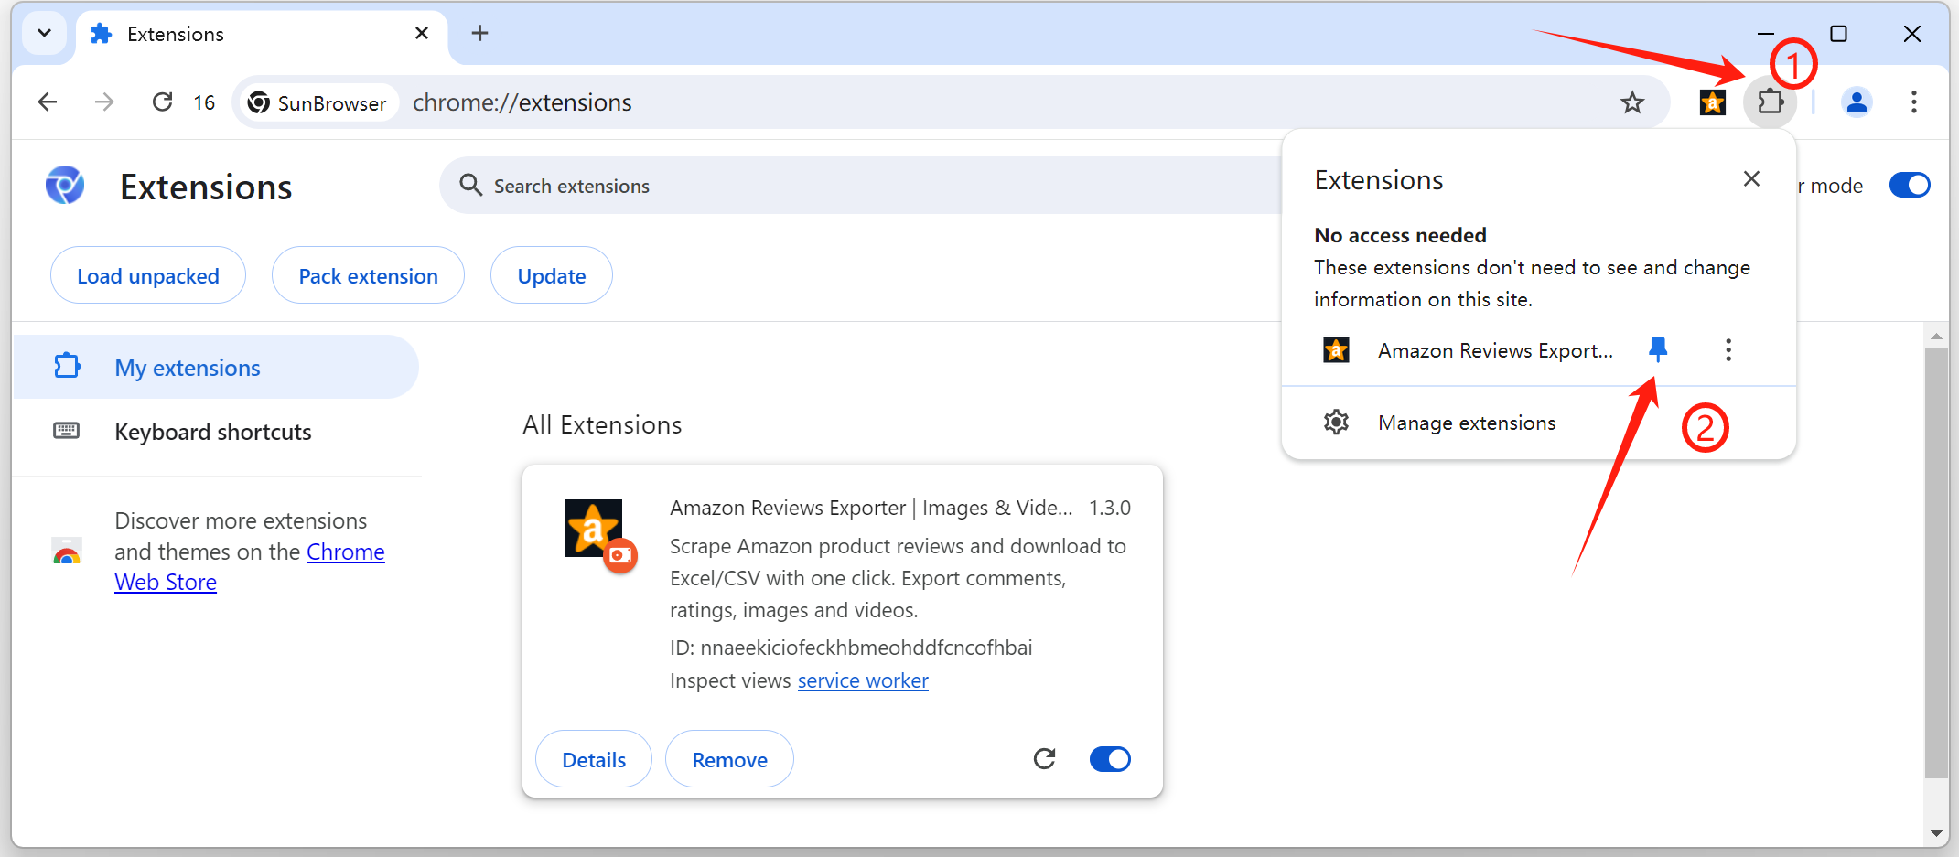Viewport: 1959px width, 857px height.
Task: Toggle Developer mode switch
Action: coord(1909,186)
